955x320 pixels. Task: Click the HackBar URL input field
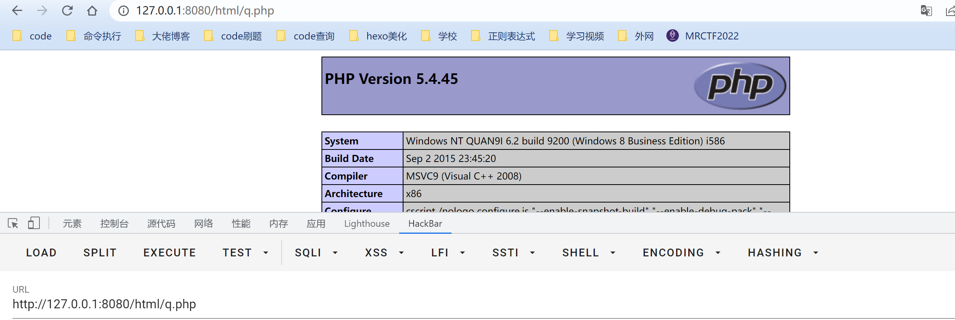tap(484, 304)
